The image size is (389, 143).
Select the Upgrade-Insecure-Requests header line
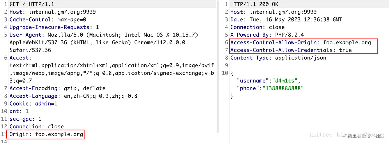tap(54, 27)
